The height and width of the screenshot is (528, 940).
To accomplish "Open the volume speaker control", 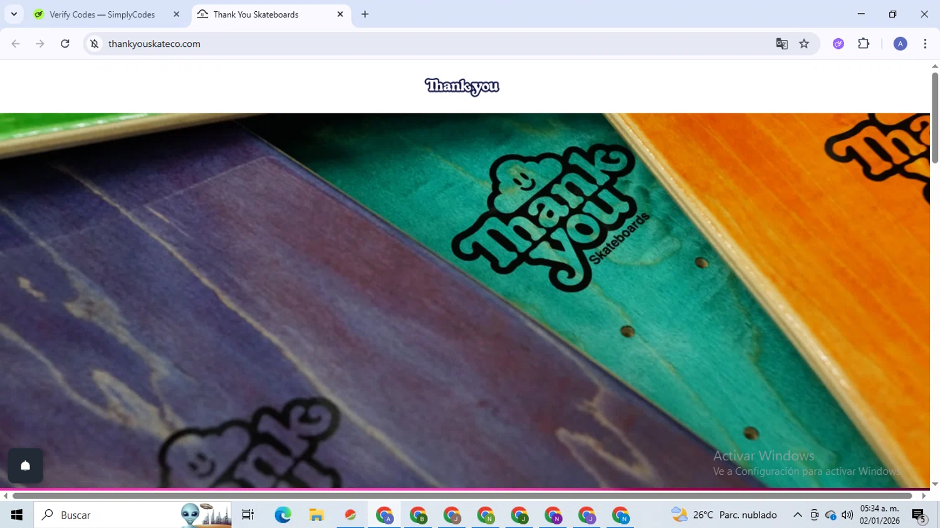I will [x=847, y=515].
